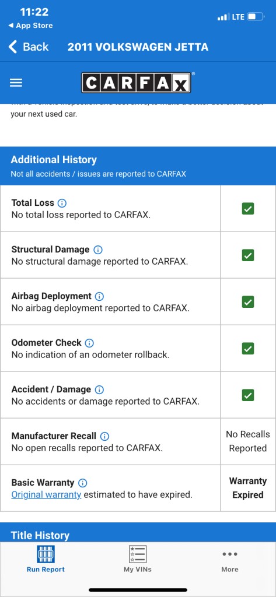The height and width of the screenshot is (597, 276).
Task: Tap the Structural Damage info icon
Action: point(98,250)
